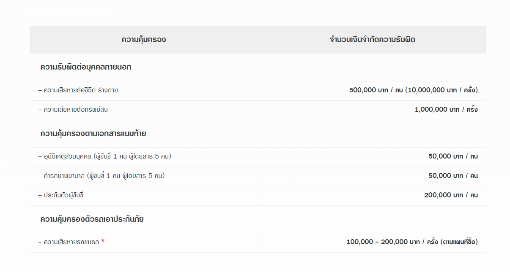510x272 pixels.
Task: Select the ความคุ้มครองตามเอกสารแนบท้าย section heading
Action: (x=93, y=134)
